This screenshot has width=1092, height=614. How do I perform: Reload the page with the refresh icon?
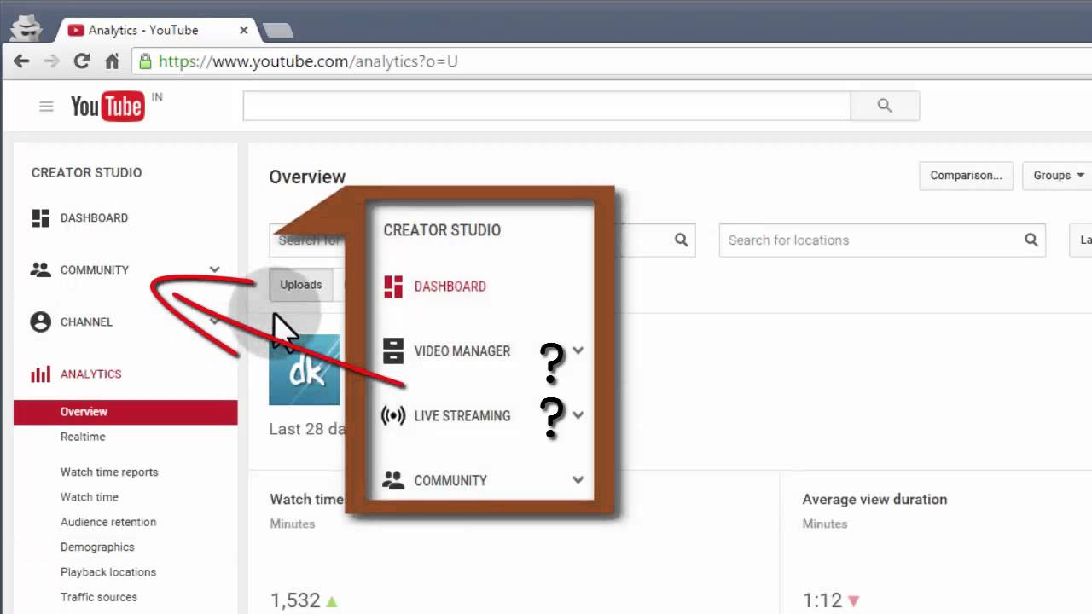(x=82, y=61)
